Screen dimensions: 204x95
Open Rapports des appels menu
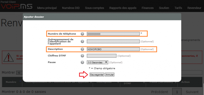pyautogui.click(x=123, y=8)
